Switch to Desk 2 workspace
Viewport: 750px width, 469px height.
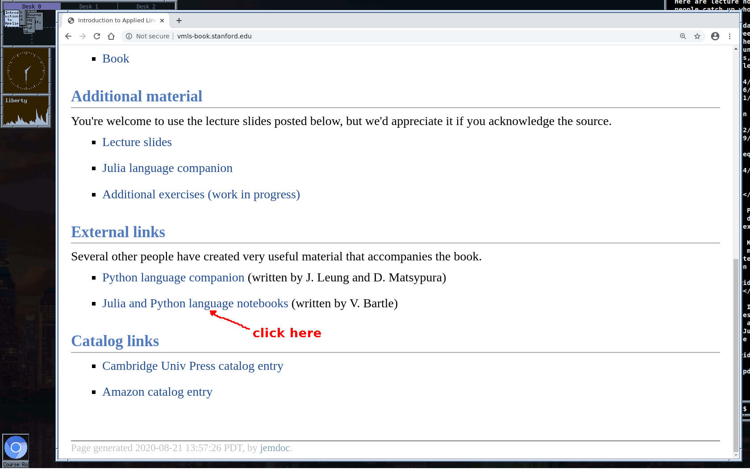tap(146, 6)
